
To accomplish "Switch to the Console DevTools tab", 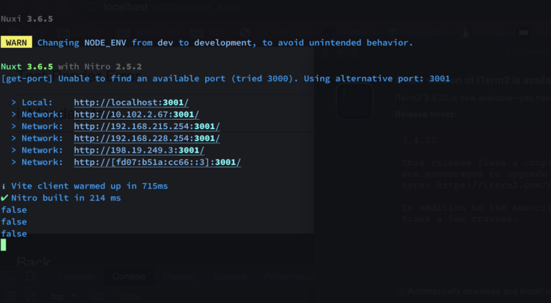I will coord(128,276).
